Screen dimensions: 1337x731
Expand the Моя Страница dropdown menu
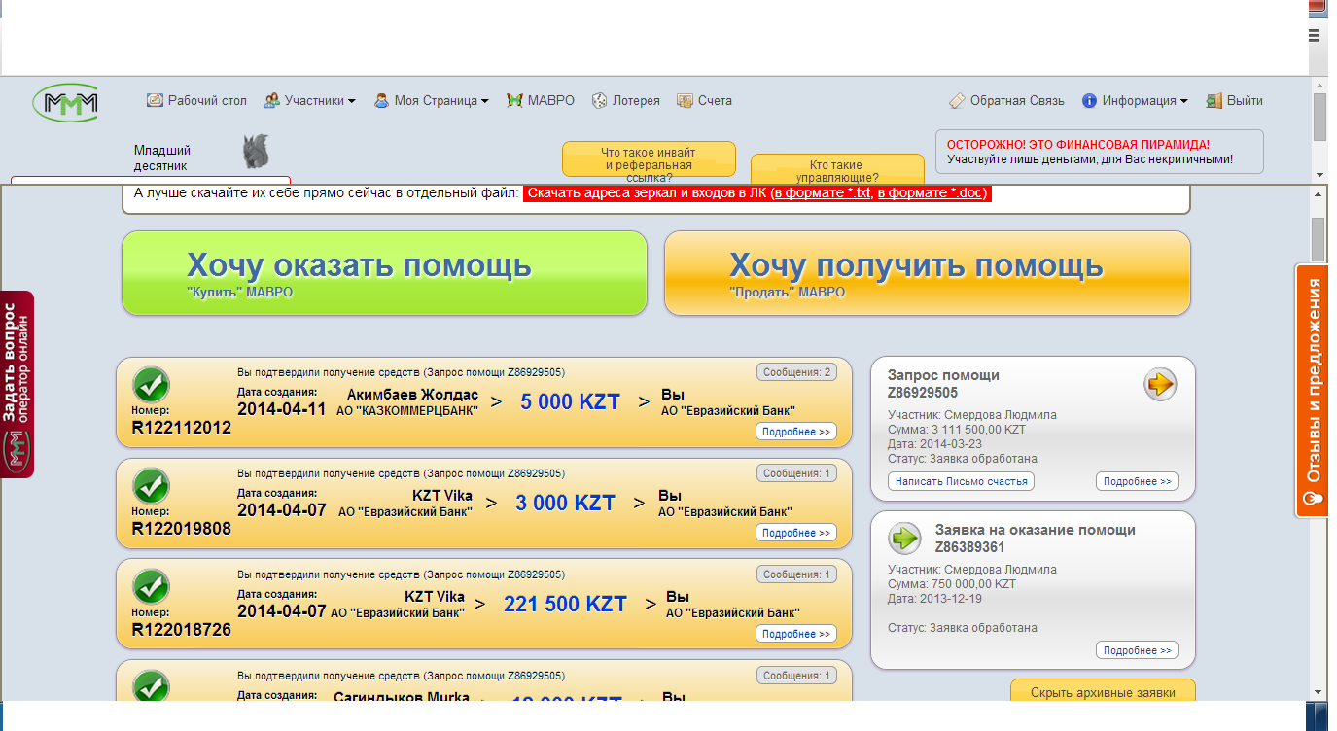431,100
